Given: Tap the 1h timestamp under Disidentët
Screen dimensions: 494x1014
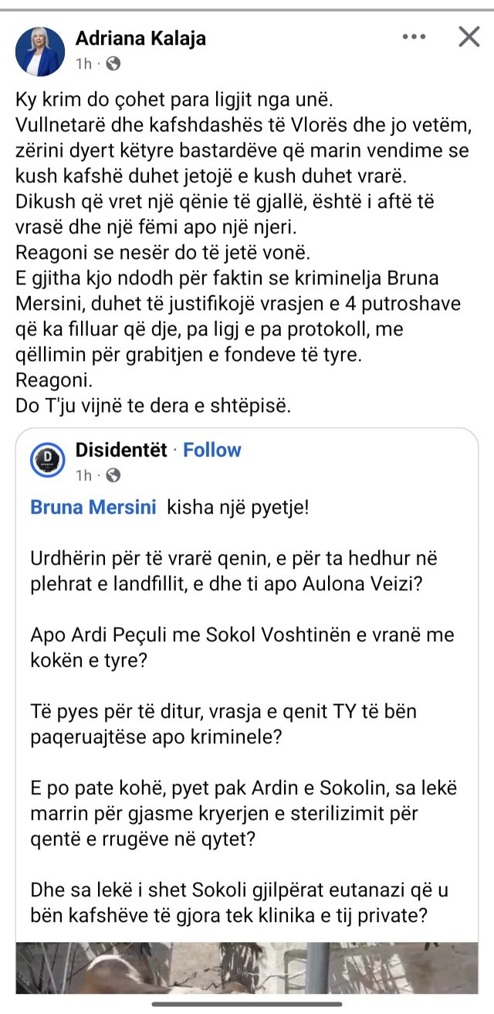Looking at the screenshot, I should click(83, 475).
